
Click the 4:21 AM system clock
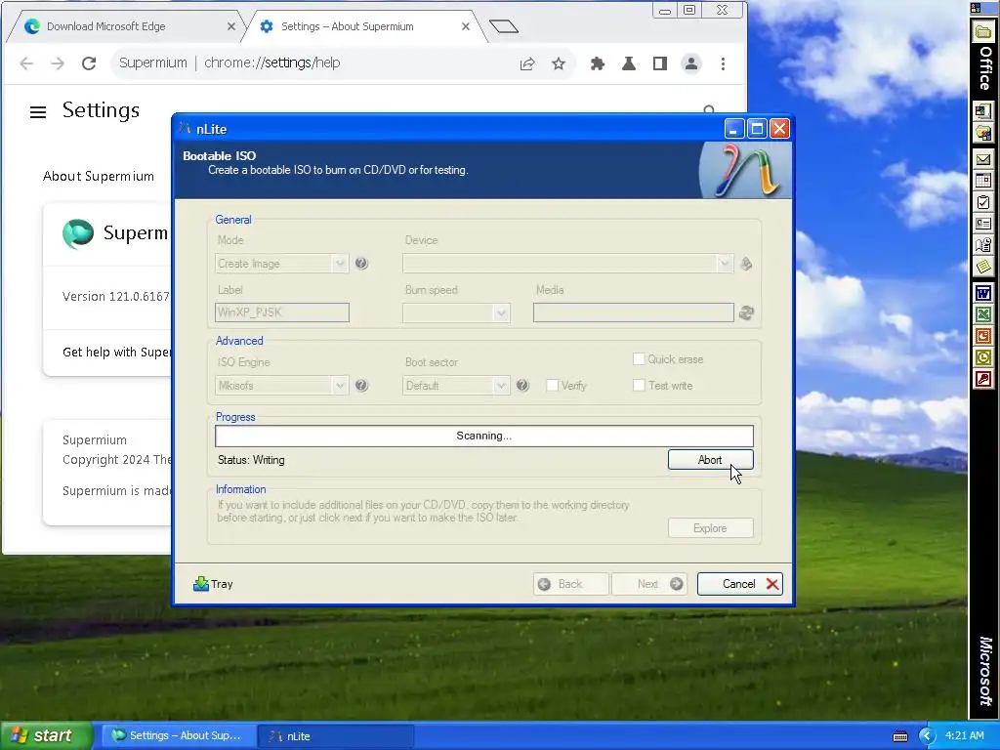pos(964,735)
